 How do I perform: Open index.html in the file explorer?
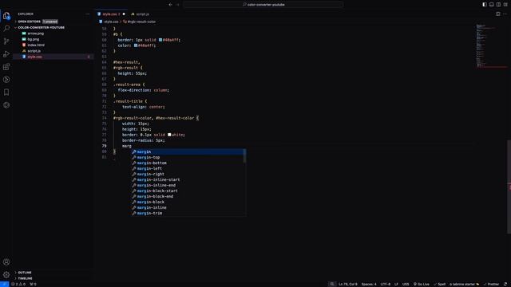(x=36, y=45)
